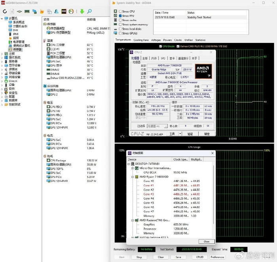
Task: Click the Close button in clock window
Action: click(206, 241)
